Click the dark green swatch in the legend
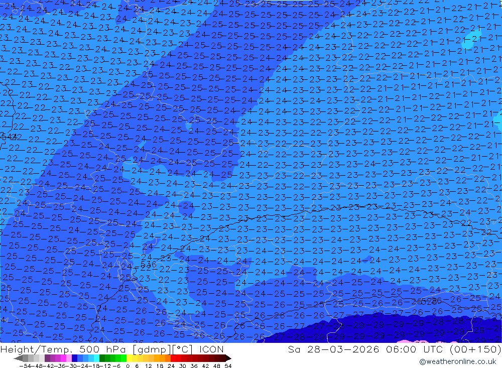Image resolution: width=502 pixels, height=368 pixels. (x=102, y=358)
